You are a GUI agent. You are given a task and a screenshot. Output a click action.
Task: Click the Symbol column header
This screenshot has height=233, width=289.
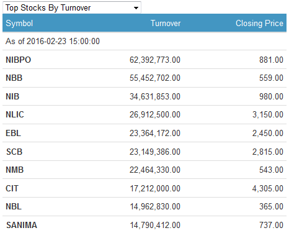(x=19, y=23)
